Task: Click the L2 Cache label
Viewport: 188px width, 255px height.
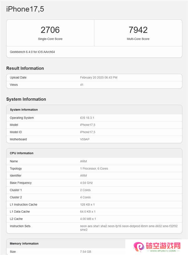Action: pos(16,219)
